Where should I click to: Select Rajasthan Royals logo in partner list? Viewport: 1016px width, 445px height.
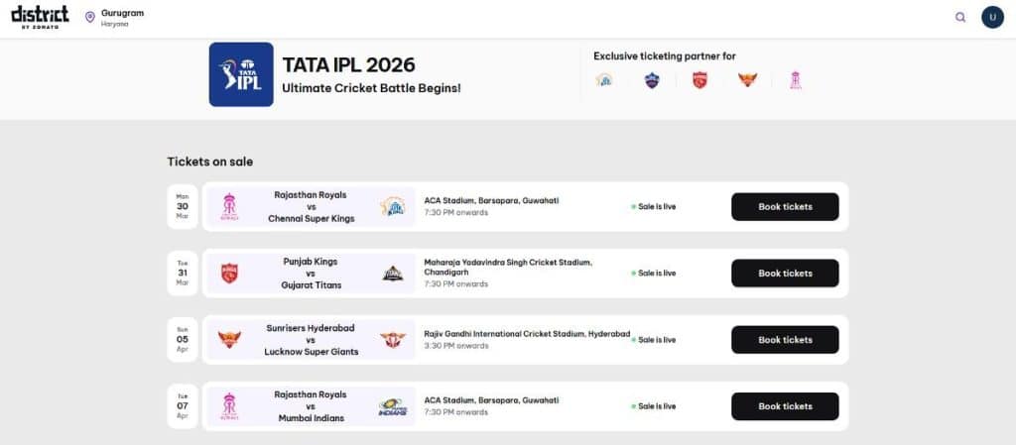(795, 80)
